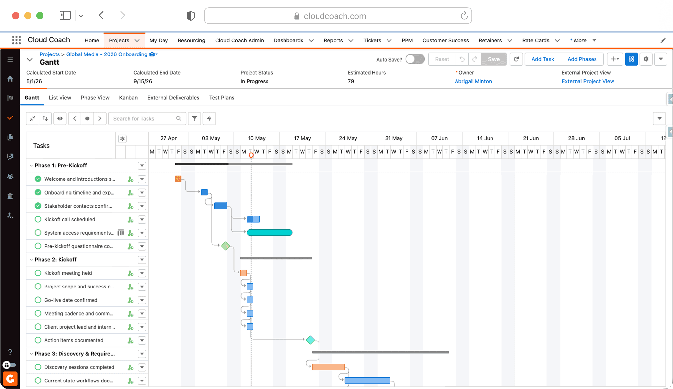Image resolution: width=673 pixels, height=389 pixels.
Task: Open the Projects nav tab dropdown chevron
Action: 137,40
